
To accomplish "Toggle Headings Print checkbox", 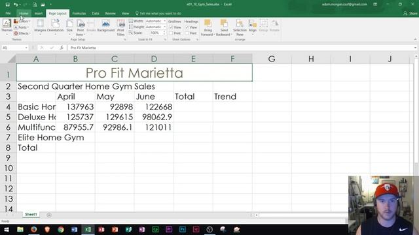I will [x=187, y=33].
